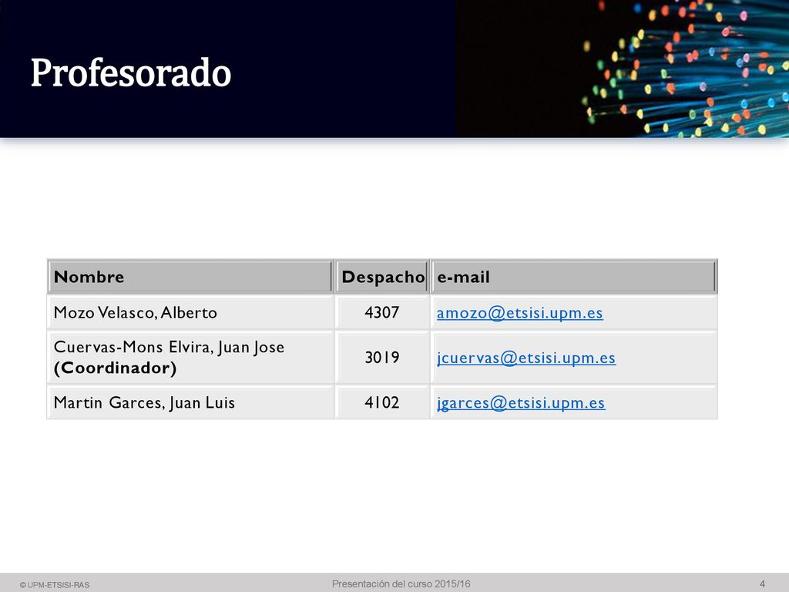Select office number 4307
Screen dimensions: 789x592
[x=382, y=313]
